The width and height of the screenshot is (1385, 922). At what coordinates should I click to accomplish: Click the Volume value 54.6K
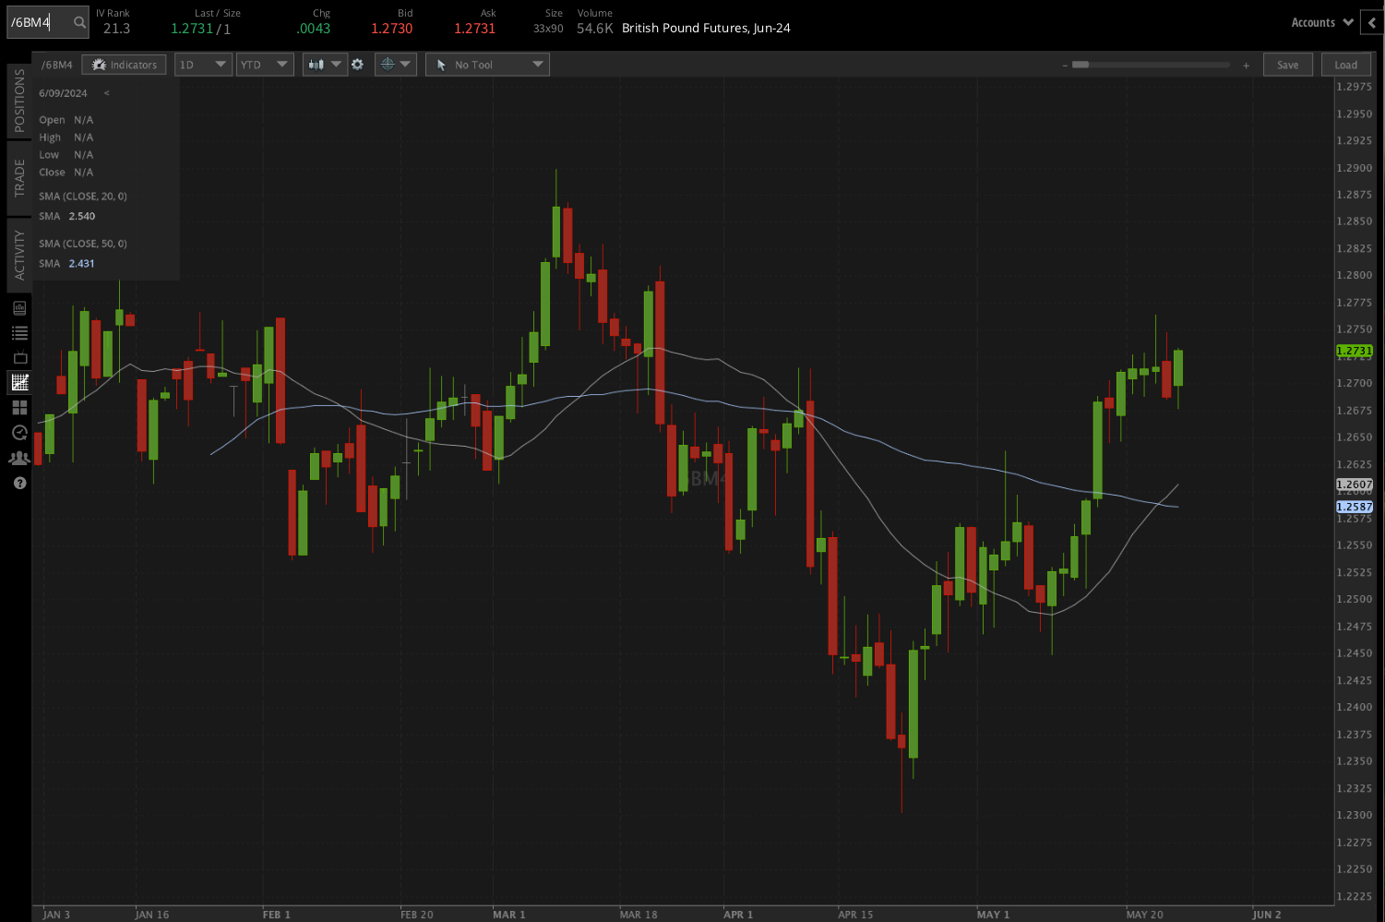(594, 29)
